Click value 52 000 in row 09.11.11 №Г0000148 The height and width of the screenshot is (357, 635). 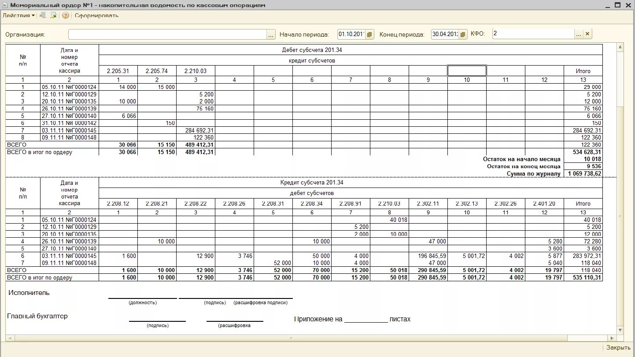(282, 263)
